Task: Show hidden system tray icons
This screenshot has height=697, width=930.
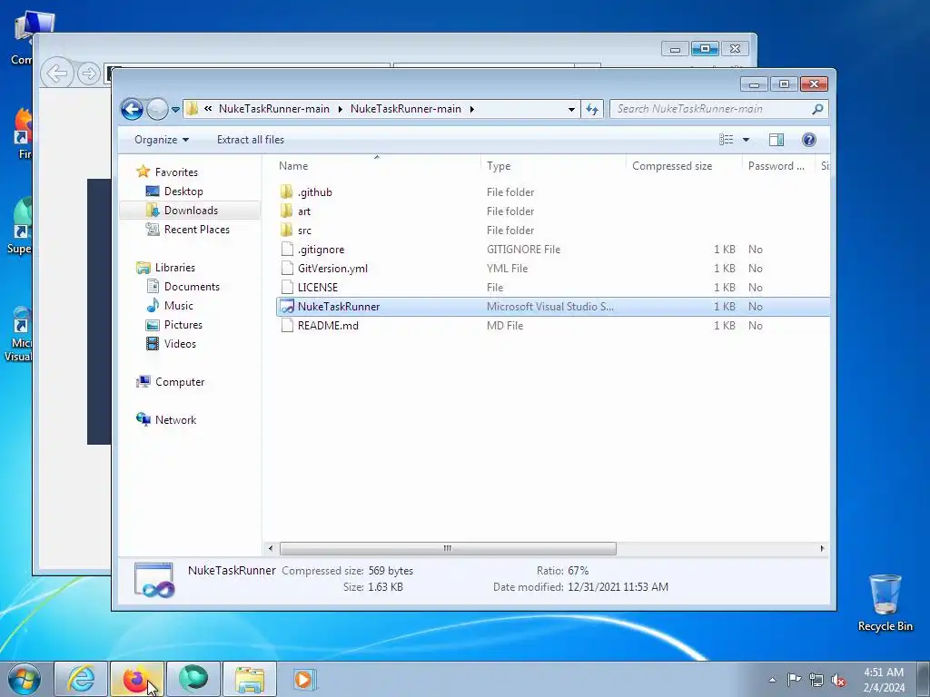Action: 772,680
